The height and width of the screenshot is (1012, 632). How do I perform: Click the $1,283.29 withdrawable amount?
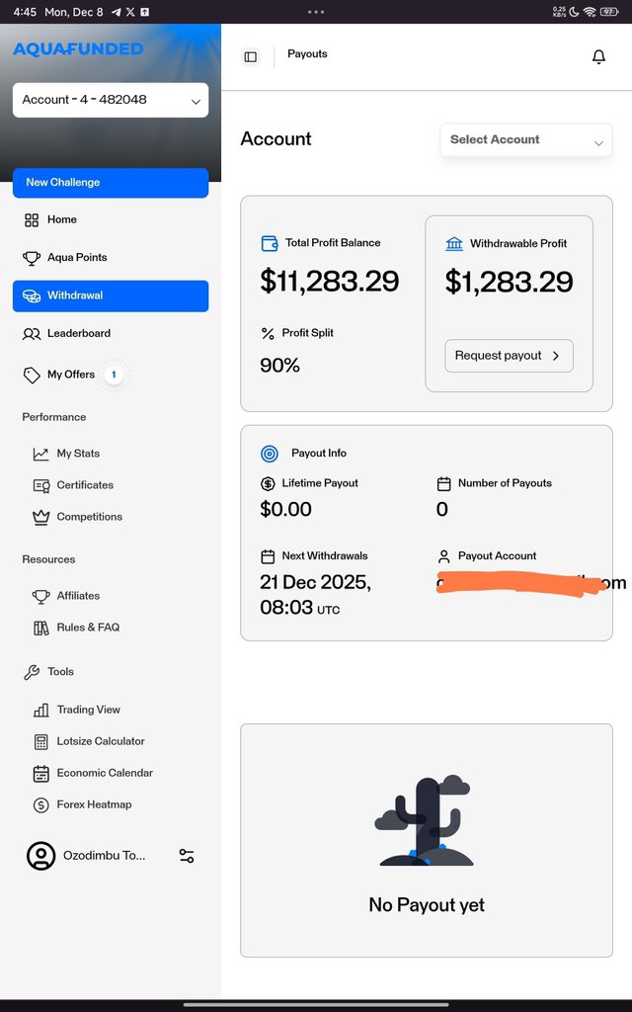[509, 282]
